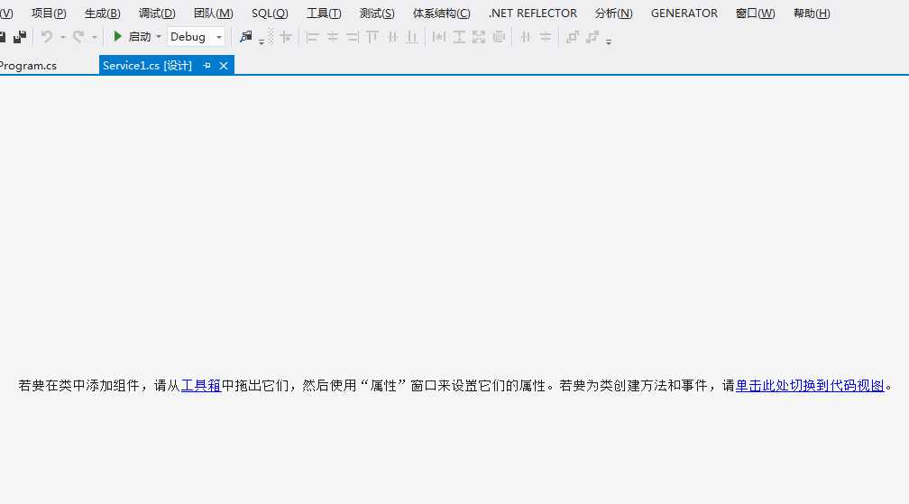The height and width of the screenshot is (504, 909).
Task: Open the 分析(N) menu
Action: (x=613, y=13)
